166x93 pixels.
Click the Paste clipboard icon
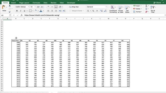click(x=4, y=7)
